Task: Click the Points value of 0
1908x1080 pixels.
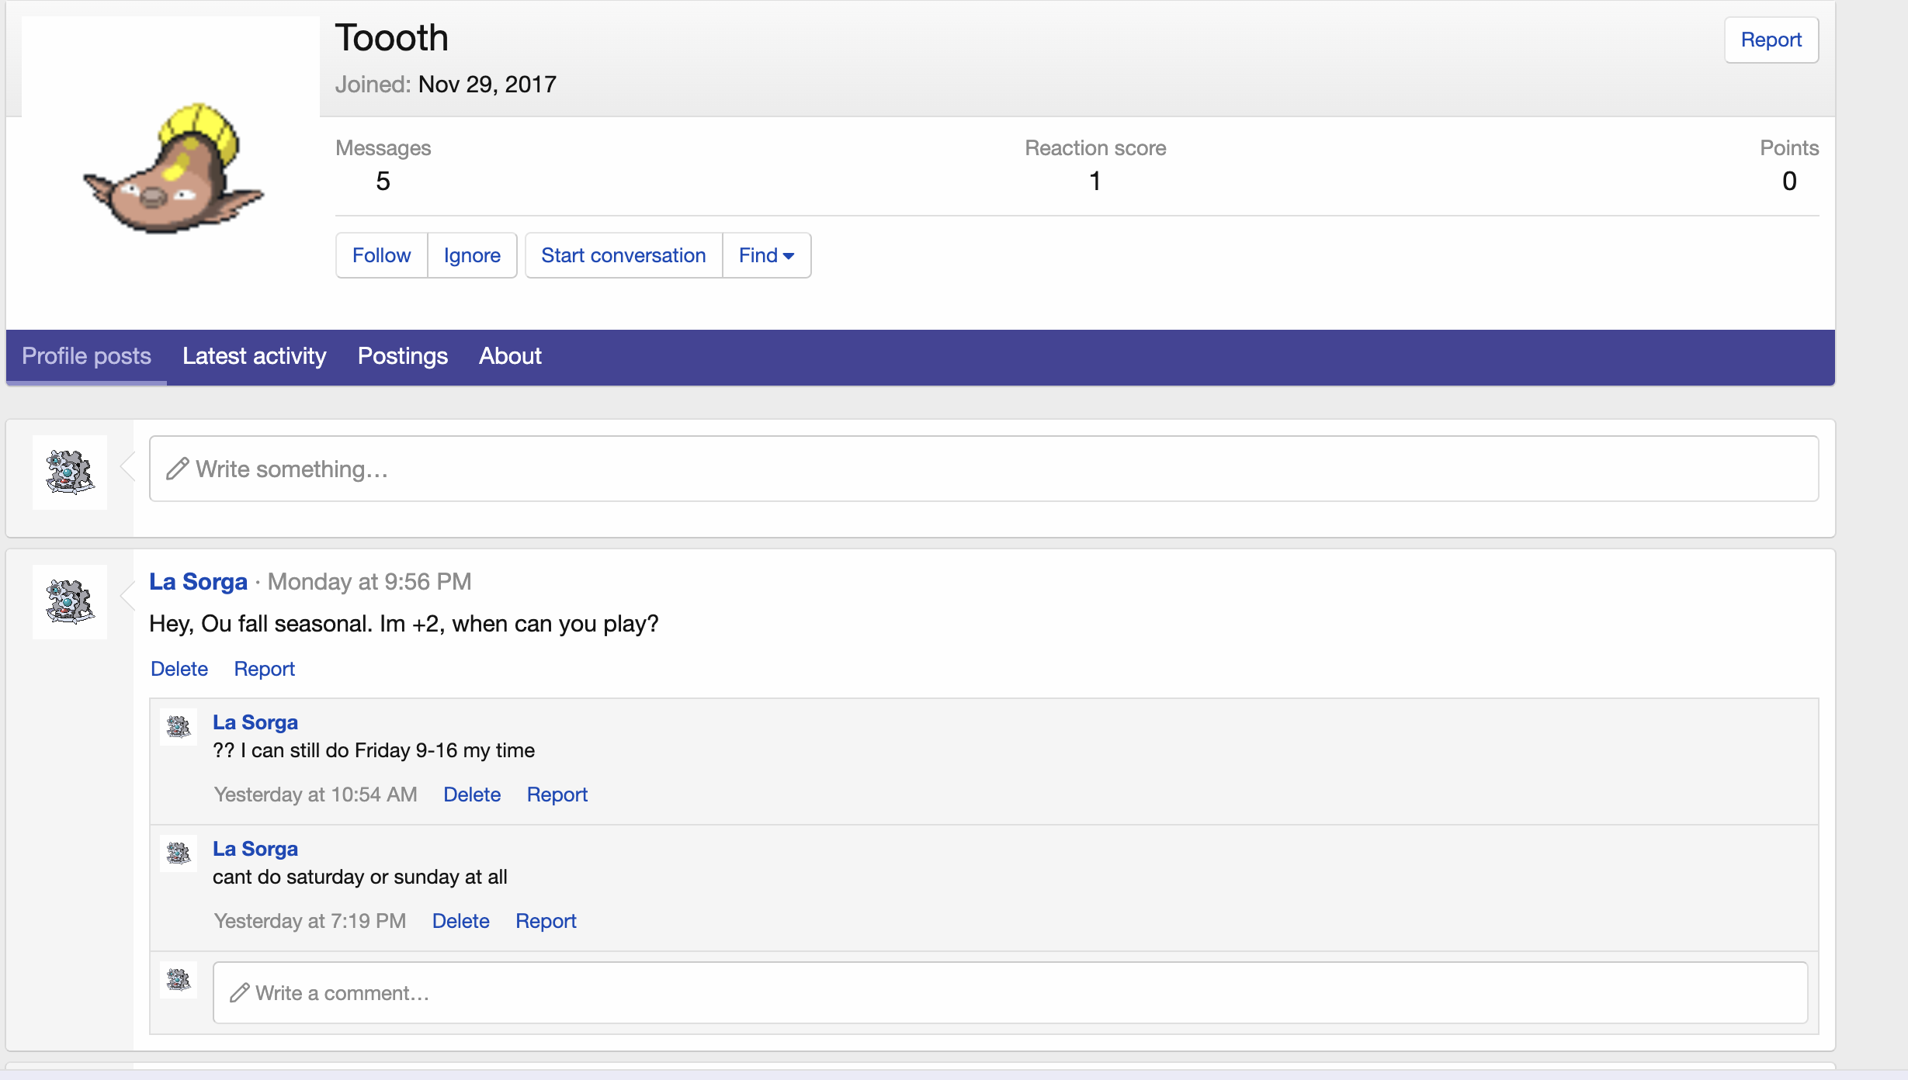Action: [x=1789, y=182]
